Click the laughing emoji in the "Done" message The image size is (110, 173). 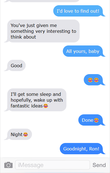tap(96, 120)
